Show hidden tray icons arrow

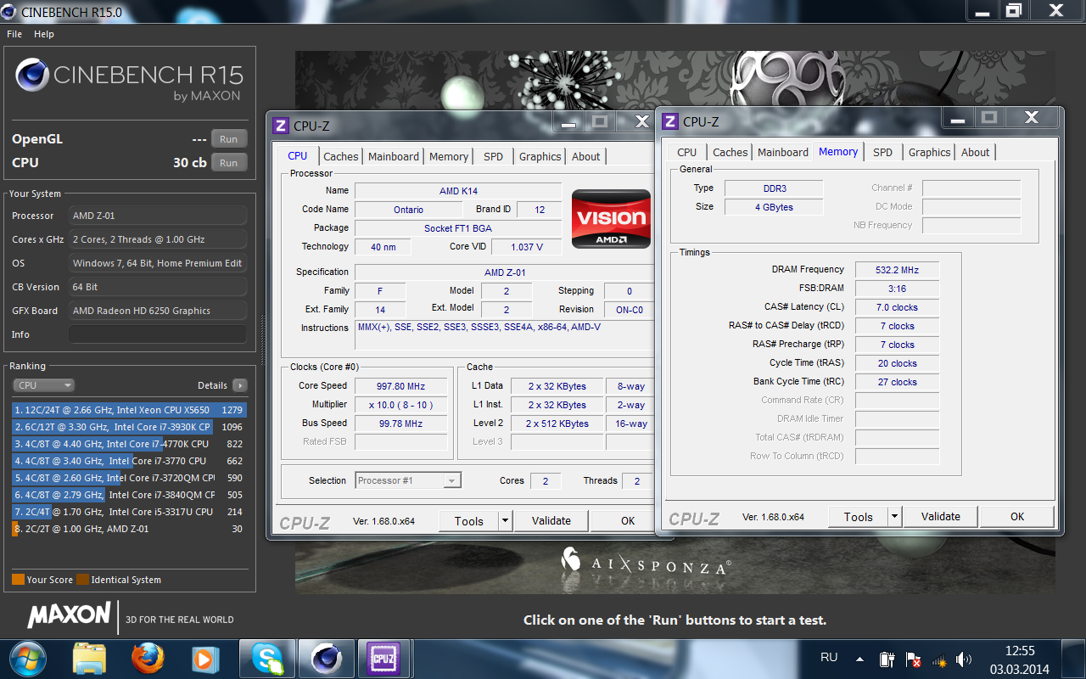click(x=859, y=659)
